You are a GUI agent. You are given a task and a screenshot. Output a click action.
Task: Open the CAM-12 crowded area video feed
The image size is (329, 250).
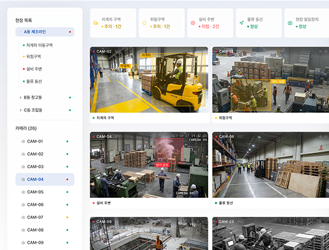(x=271, y=80)
